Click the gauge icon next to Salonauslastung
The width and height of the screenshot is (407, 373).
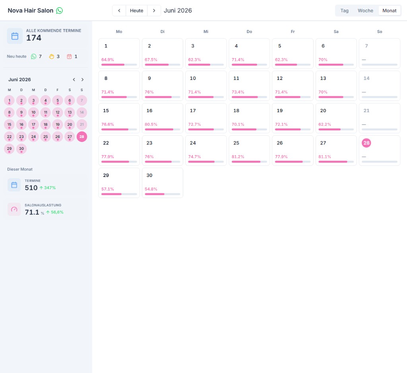coord(14,209)
